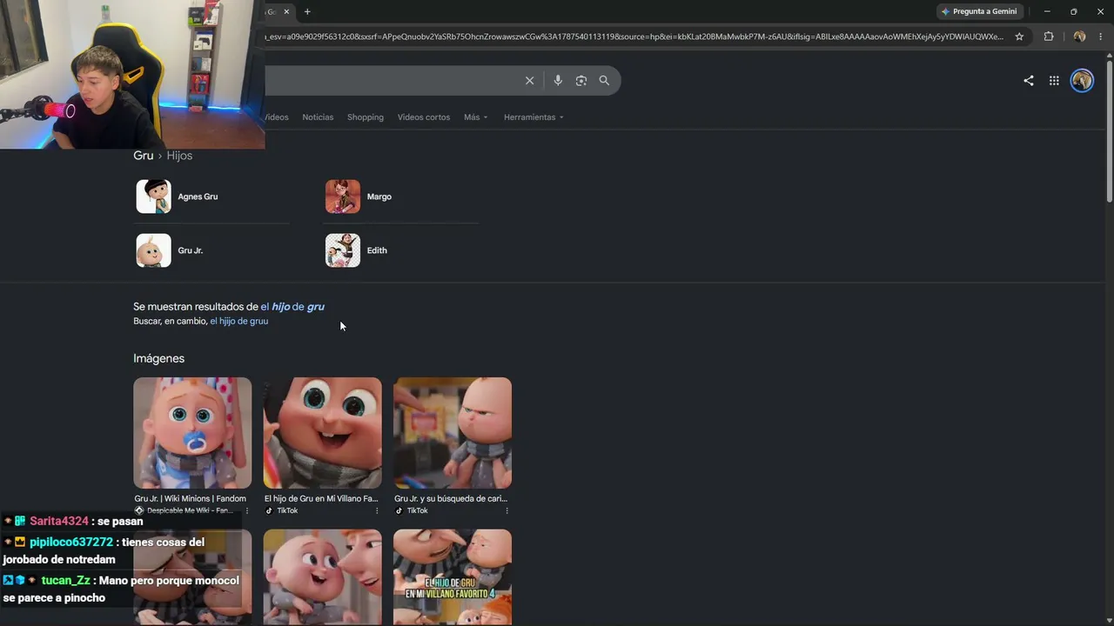Open the Chrome profile avatar in the toolbar
Image resolution: width=1114 pixels, height=626 pixels.
pos(1079,37)
